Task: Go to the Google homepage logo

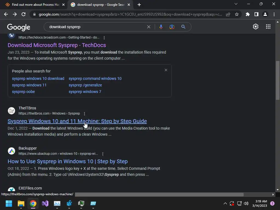Action: pyautogui.click(x=19, y=27)
